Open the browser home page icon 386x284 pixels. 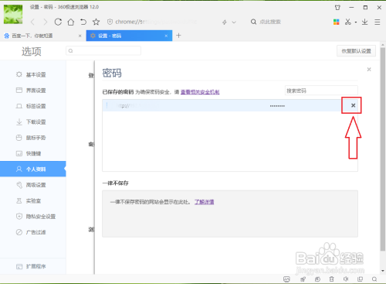click(71, 22)
